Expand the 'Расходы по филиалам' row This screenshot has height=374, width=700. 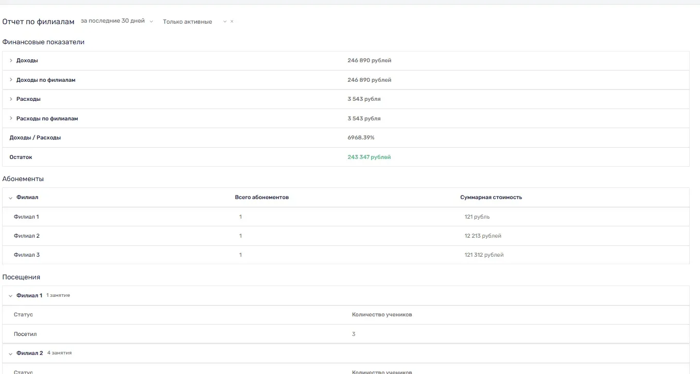pyautogui.click(x=11, y=118)
